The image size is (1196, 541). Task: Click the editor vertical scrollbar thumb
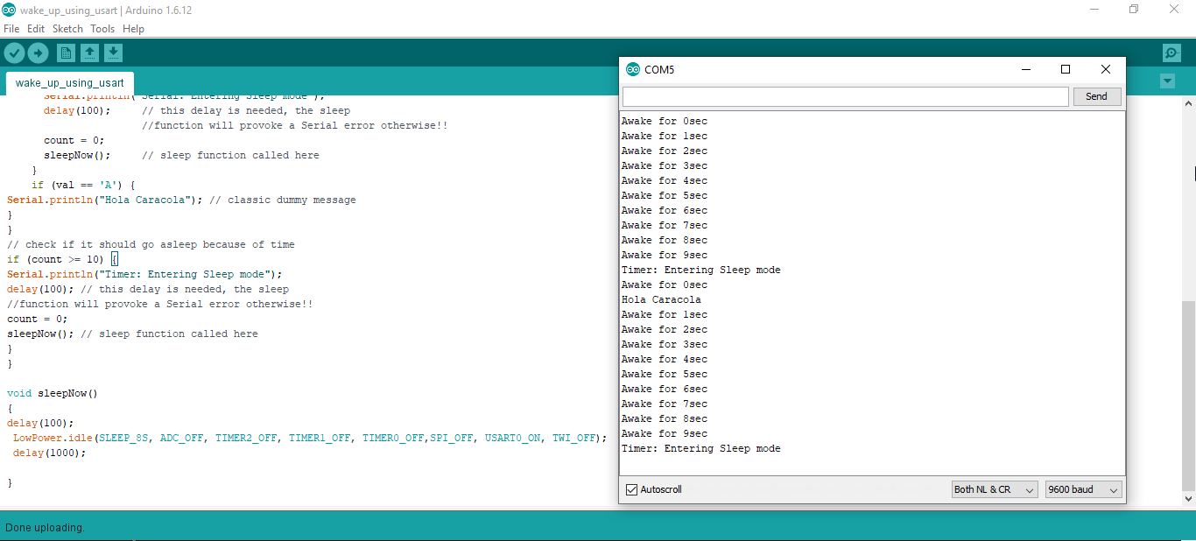[x=1188, y=396]
